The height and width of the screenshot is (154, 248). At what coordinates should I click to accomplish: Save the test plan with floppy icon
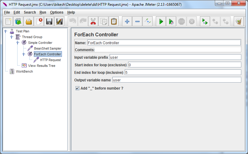pyautogui.click(x=49, y=21)
